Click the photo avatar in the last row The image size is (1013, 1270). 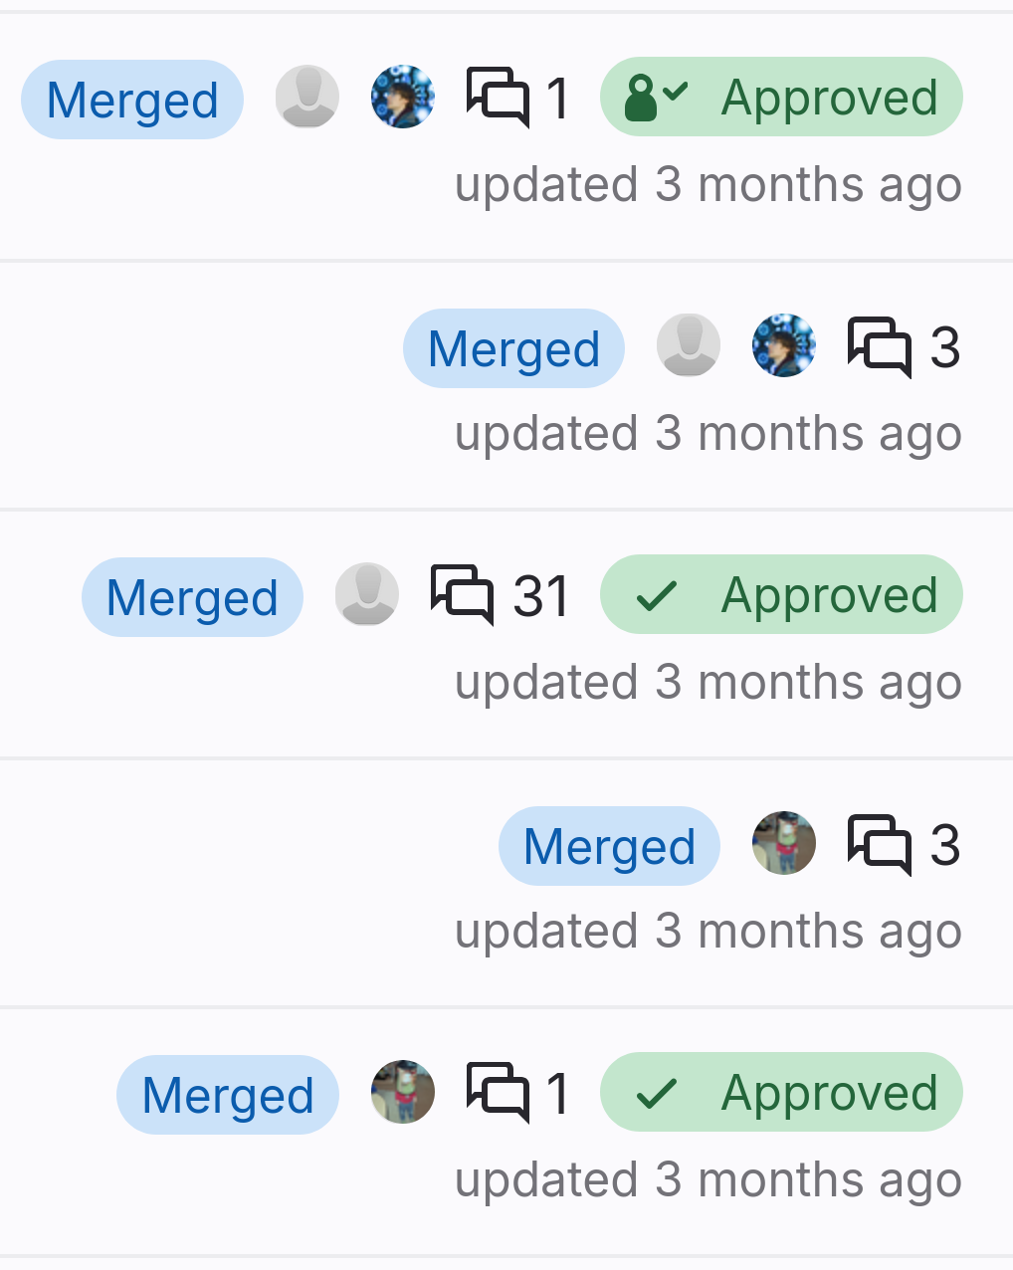tap(403, 1093)
